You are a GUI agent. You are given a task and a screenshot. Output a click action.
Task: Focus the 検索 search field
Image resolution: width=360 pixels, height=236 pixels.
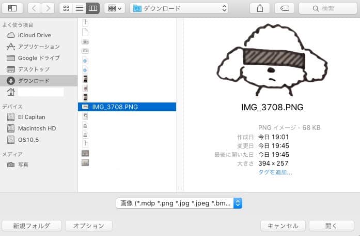click(328, 8)
